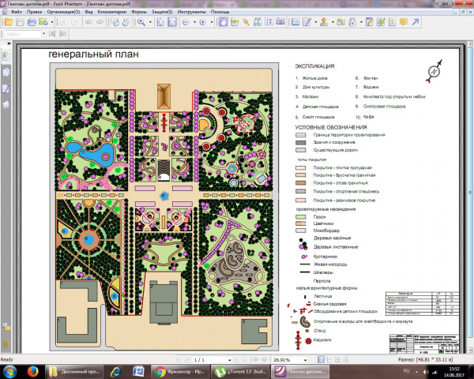
Task: Open the Инструменты menu
Action: [192, 12]
